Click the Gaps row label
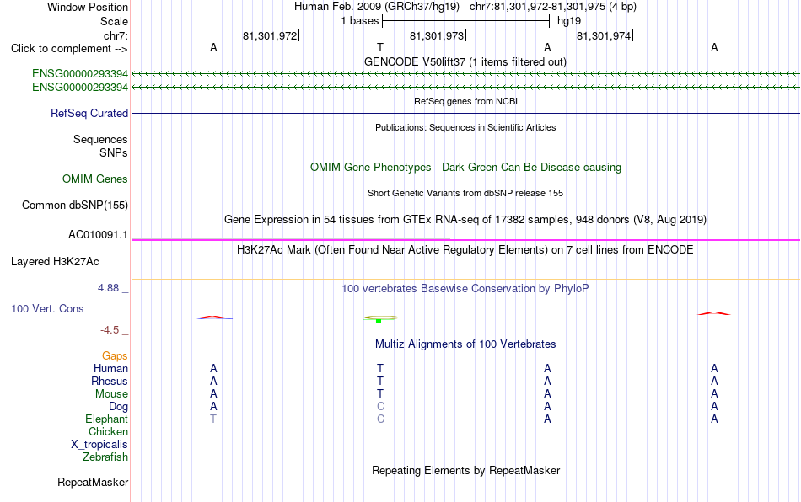 tap(115, 355)
